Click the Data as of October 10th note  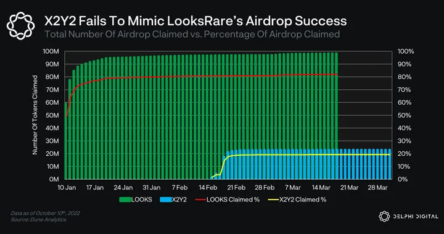click(x=45, y=213)
